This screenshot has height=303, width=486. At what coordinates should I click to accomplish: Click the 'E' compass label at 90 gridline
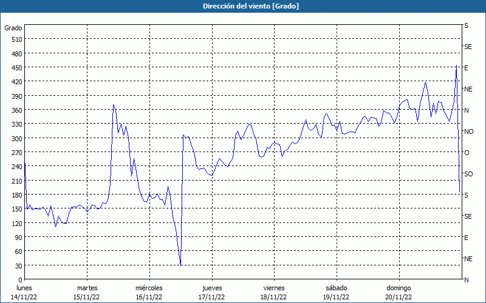tap(466, 238)
